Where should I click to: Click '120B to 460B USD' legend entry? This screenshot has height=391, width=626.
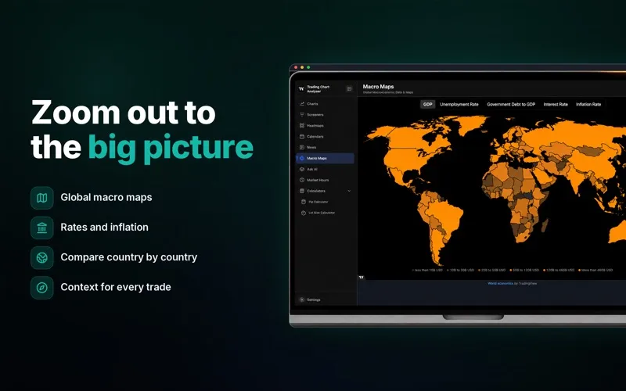pos(559,270)
